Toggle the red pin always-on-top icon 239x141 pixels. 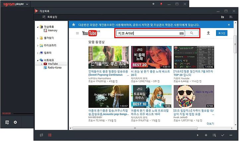pyautogui.click(x=161, y=4)
